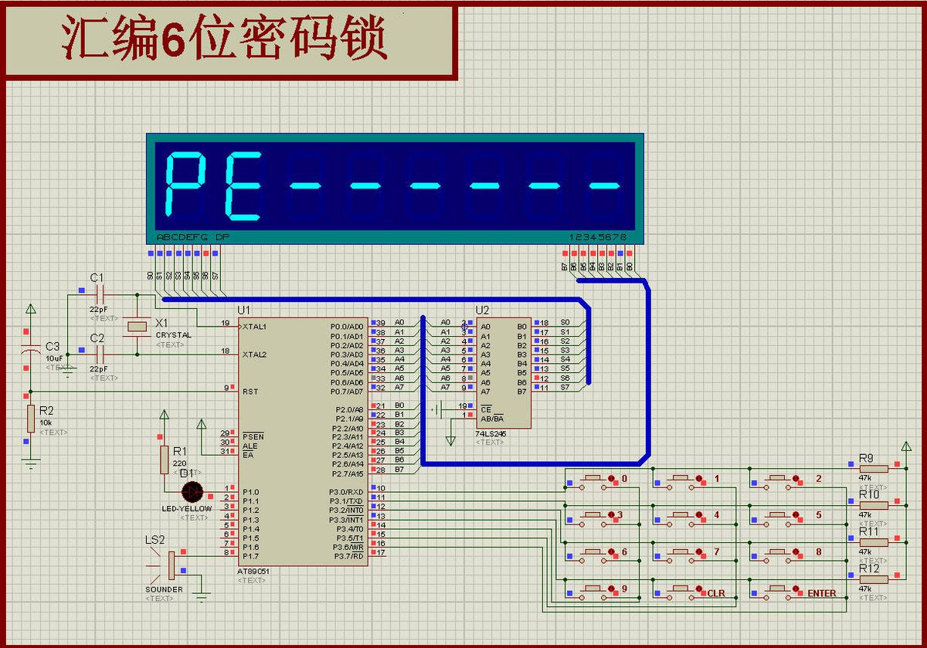This screenshot has height=648, width=927.
Task: Select resistor R2 10k symbol
Action: click(30, 418)
